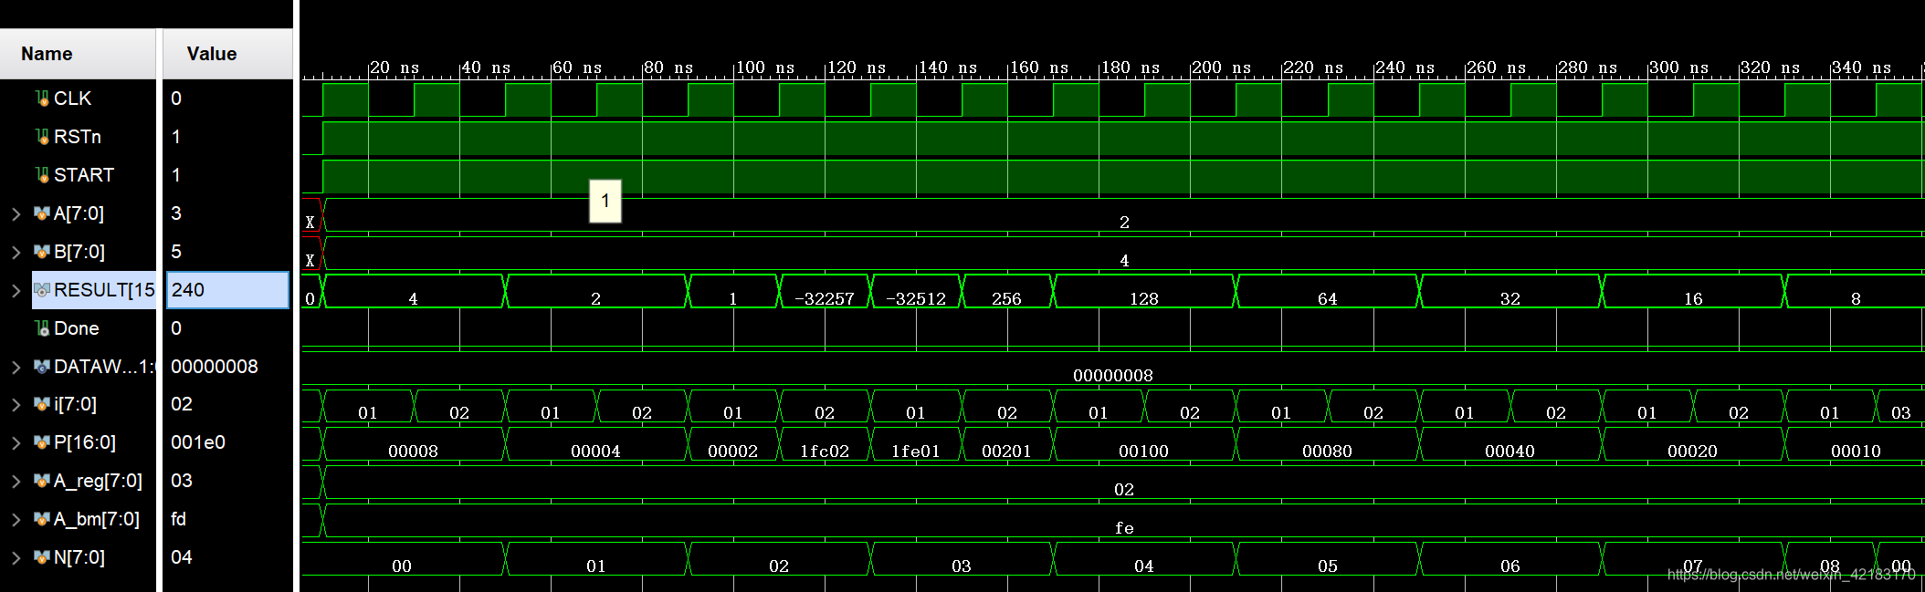Click the 100 ns time ruler mark
The width and height of the screenshot is (1925, 592).
(765, 68)
